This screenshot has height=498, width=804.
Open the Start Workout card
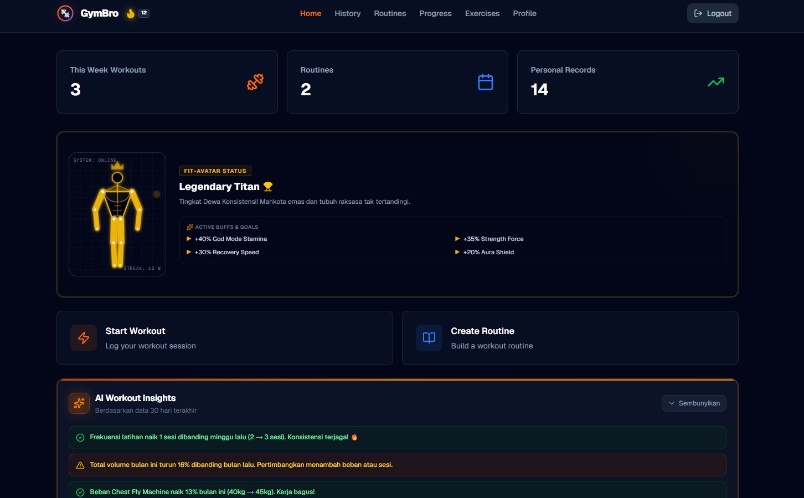click(225, 338)
